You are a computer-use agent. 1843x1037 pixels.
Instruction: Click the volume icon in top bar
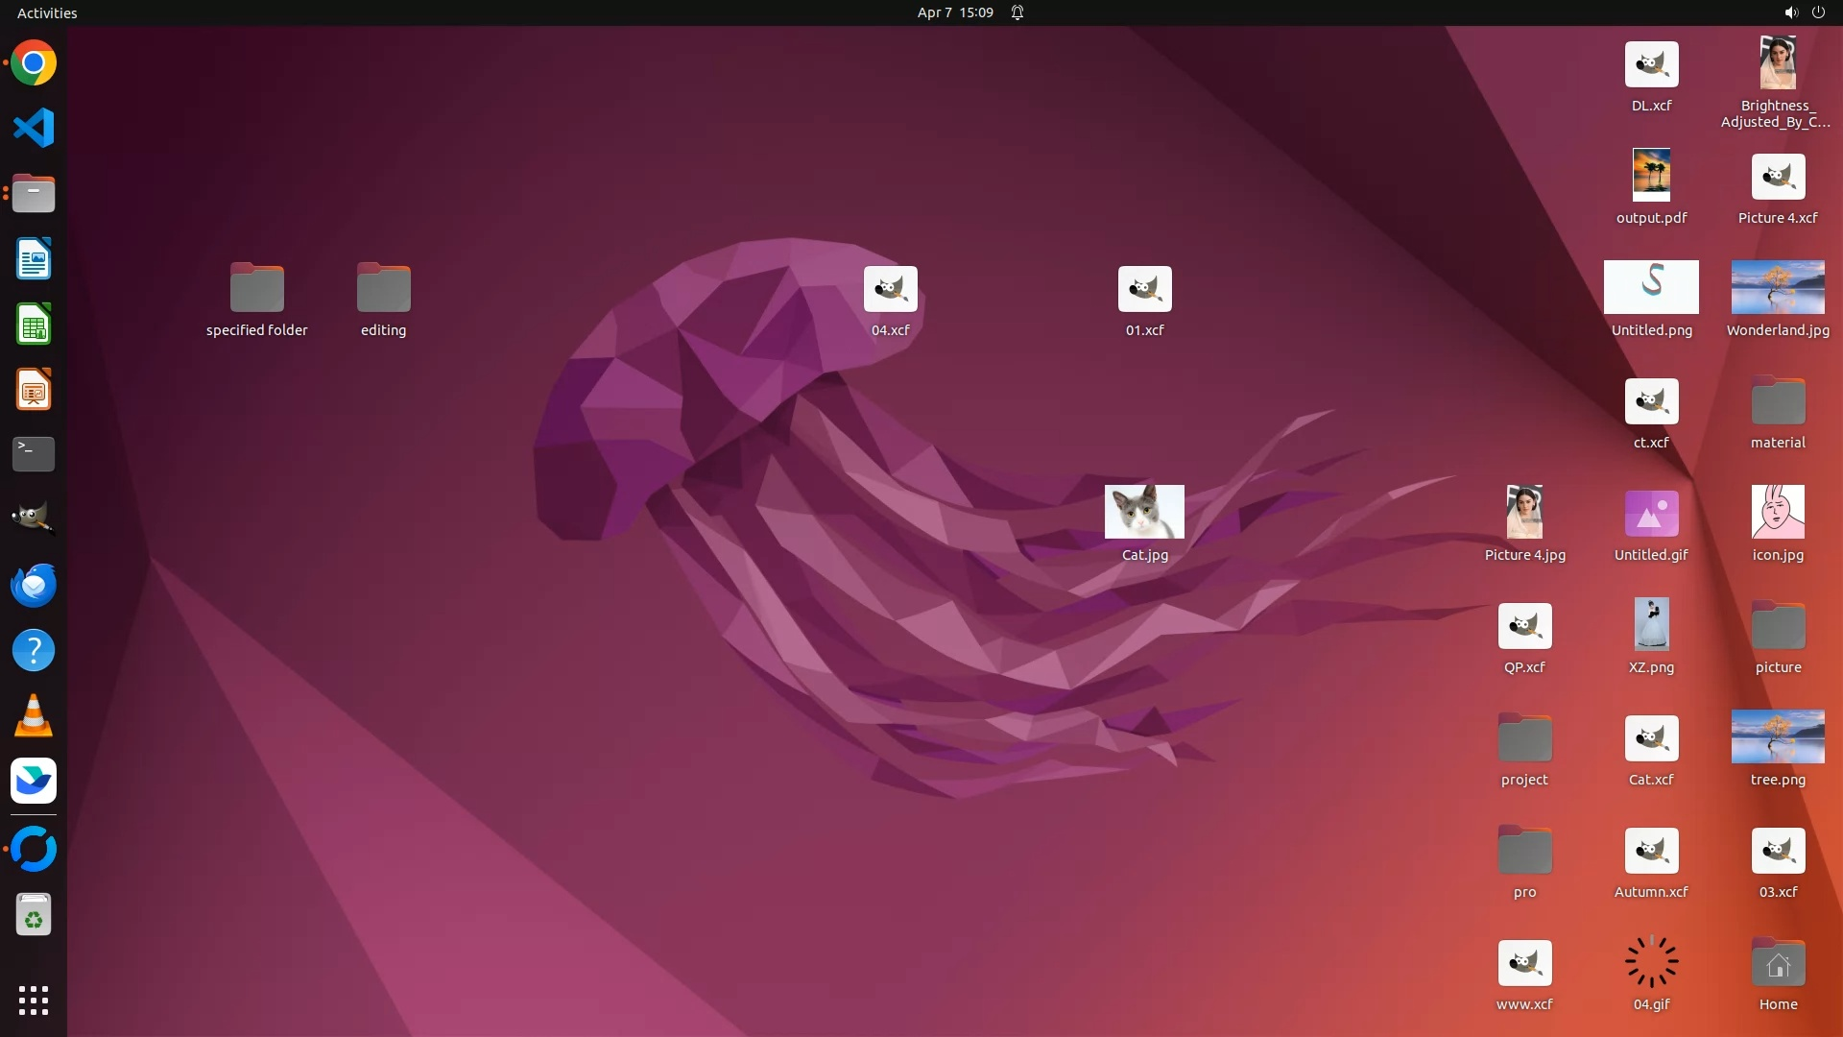[x=1790, y=12]
